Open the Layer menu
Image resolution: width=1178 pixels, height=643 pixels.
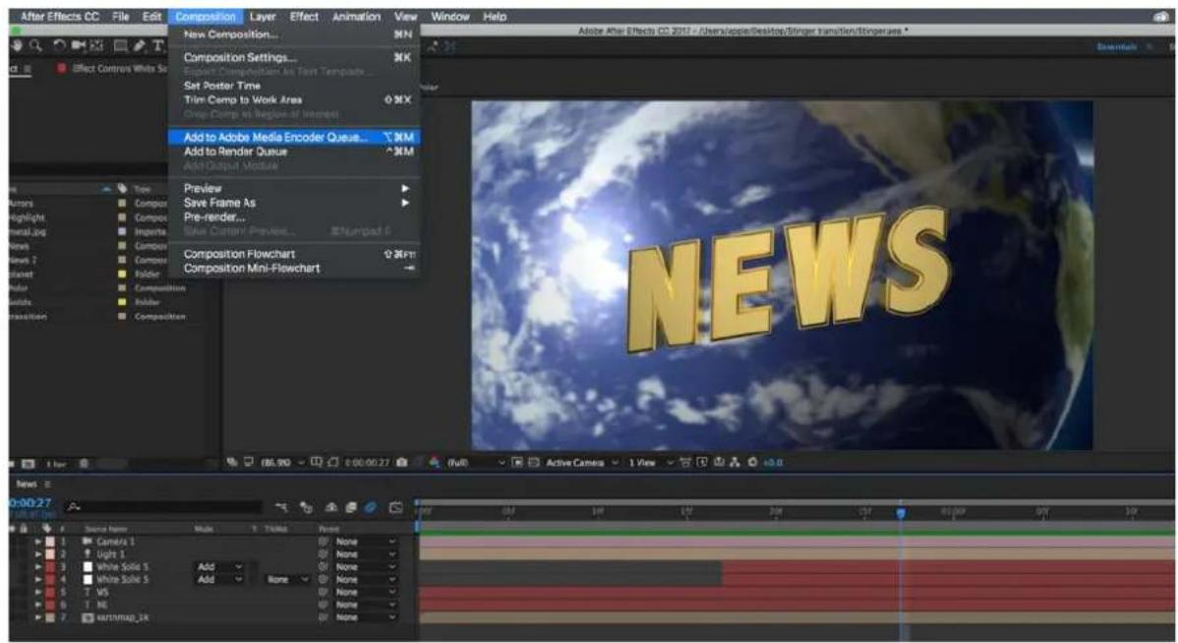tap(263, 17)
